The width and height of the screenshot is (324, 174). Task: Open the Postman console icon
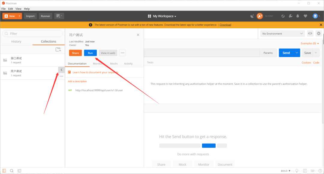(x=19, y=171)
